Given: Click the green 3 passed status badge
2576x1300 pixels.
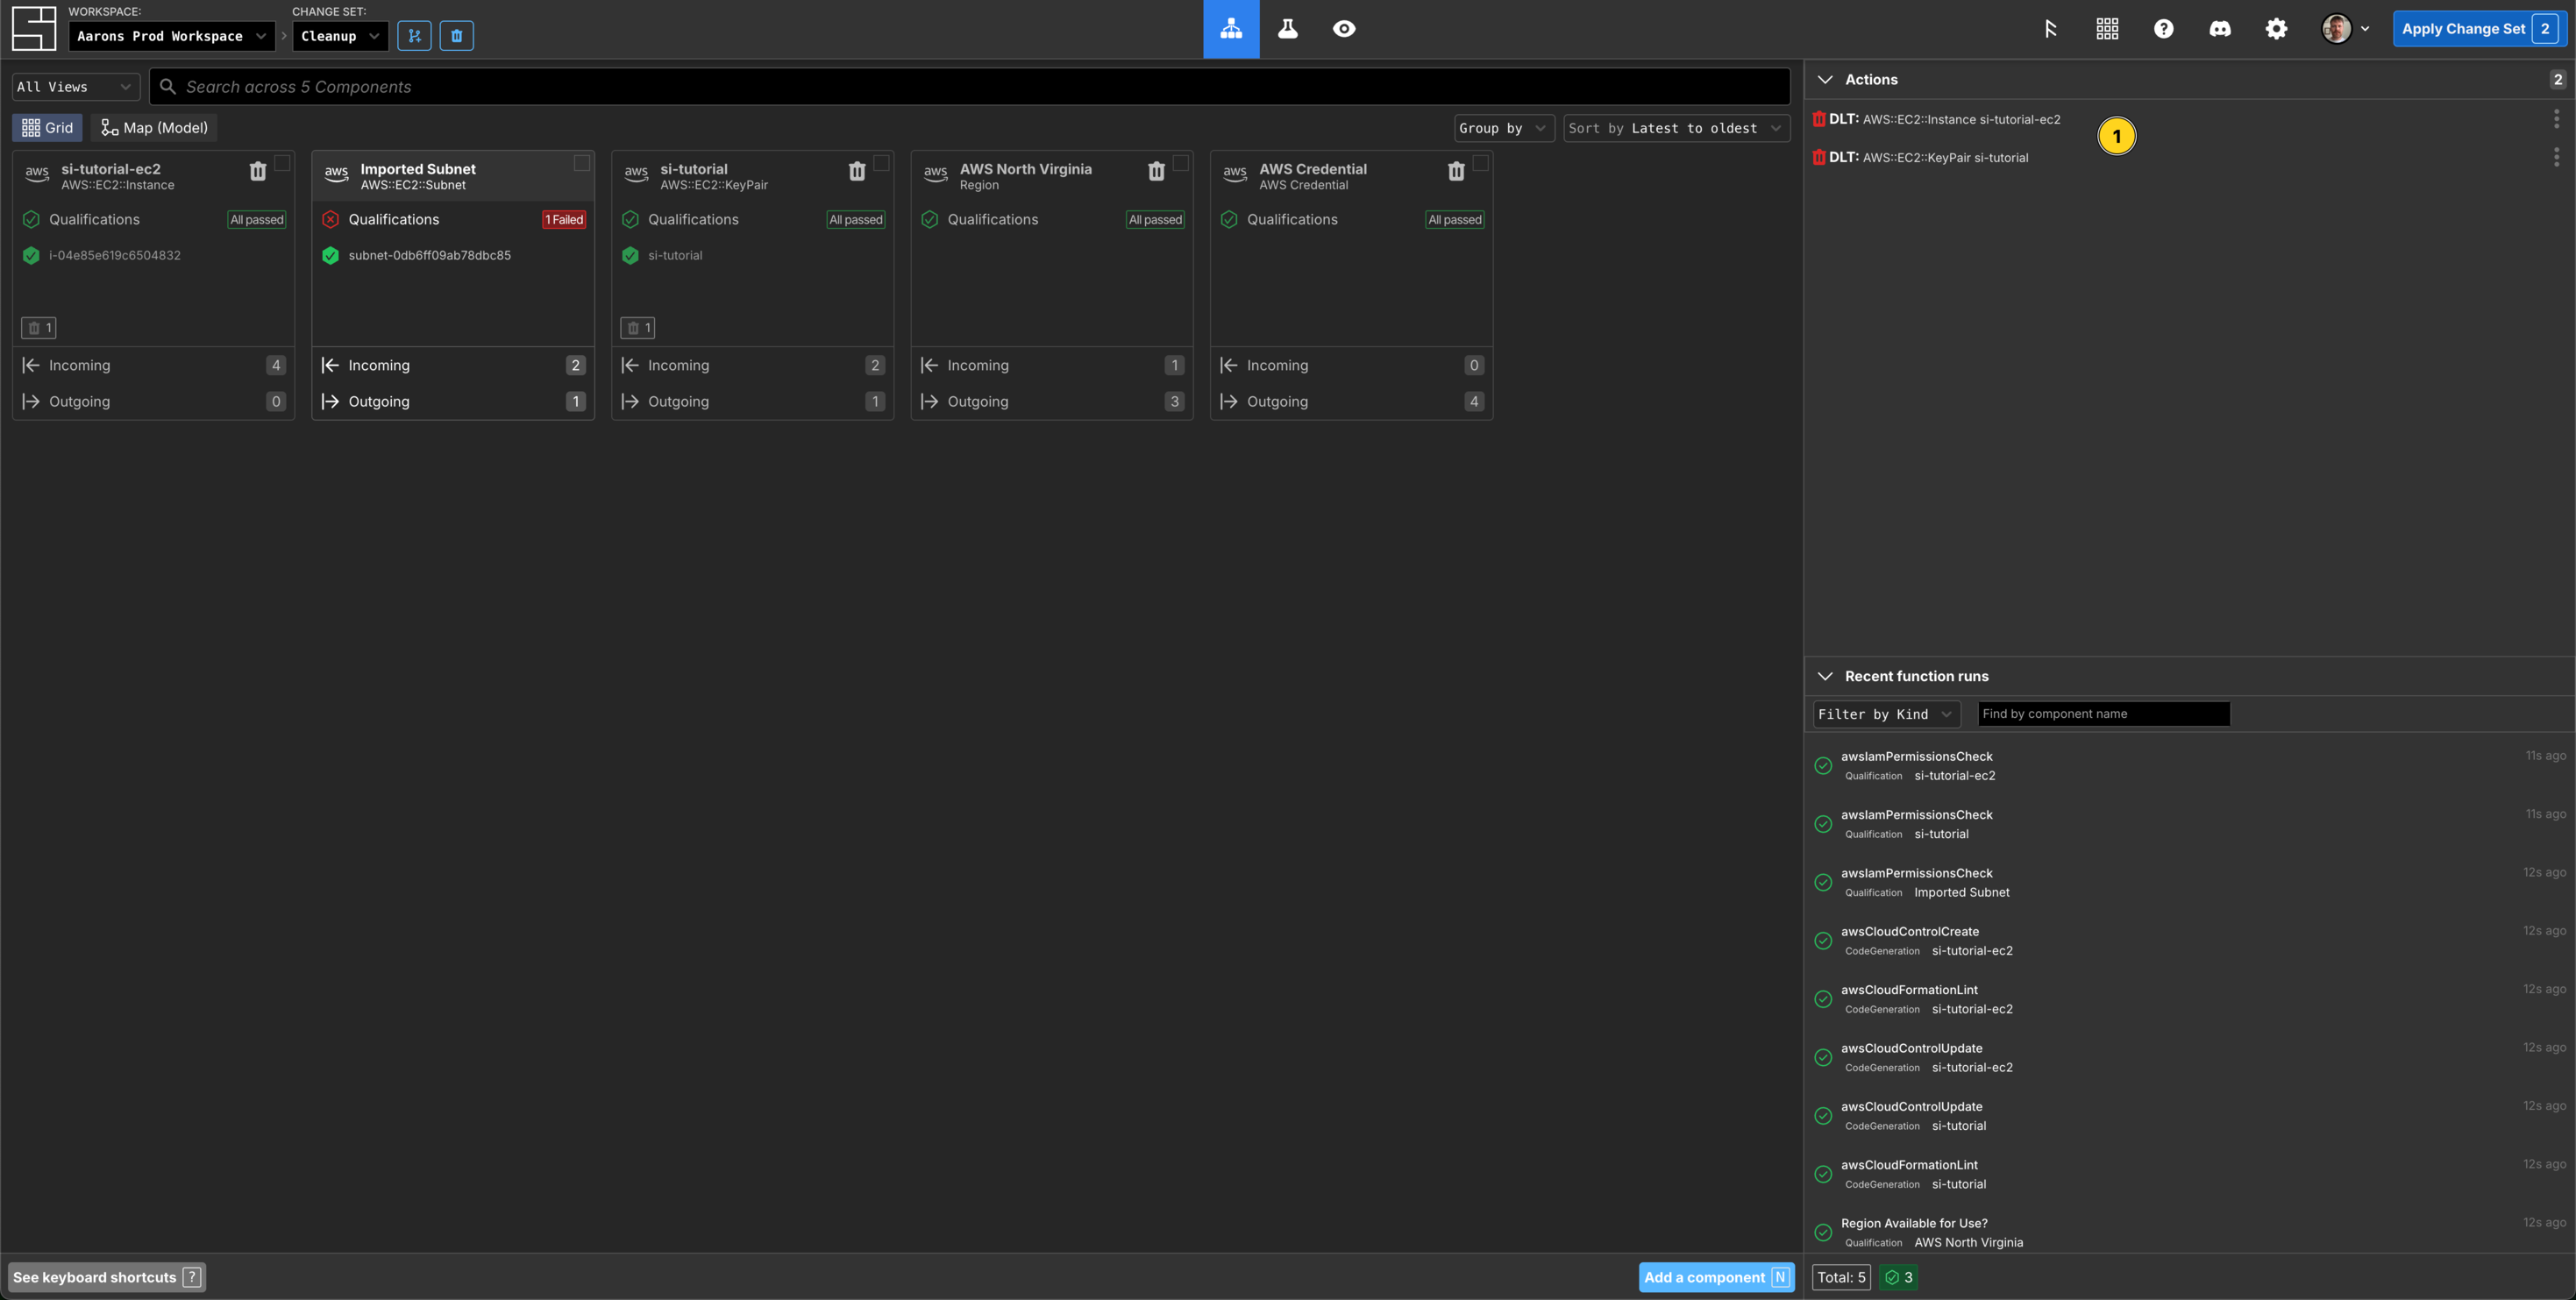Looking at the screenshot, I should (x=1899, y=1278).
